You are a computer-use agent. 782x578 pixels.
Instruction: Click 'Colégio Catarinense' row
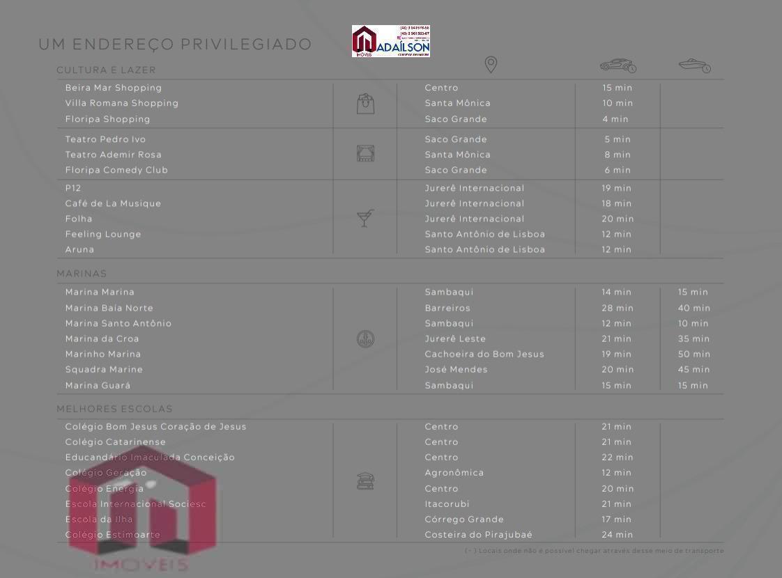pyautogui.click(x=115, y=442)
